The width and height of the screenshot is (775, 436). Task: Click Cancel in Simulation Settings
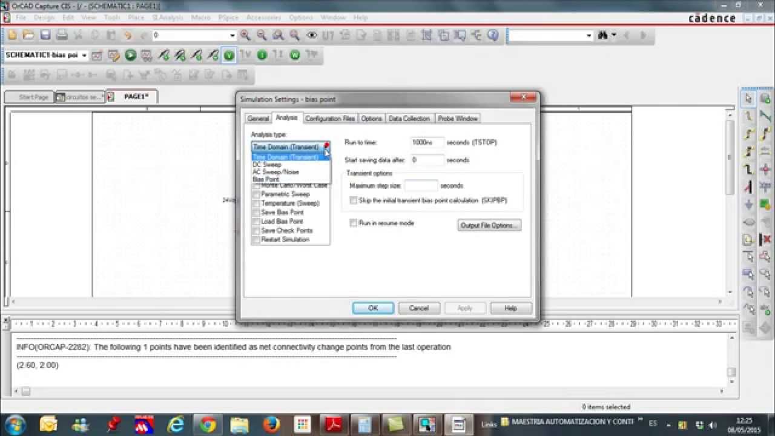pyautogui.click(x=419, y=308)
